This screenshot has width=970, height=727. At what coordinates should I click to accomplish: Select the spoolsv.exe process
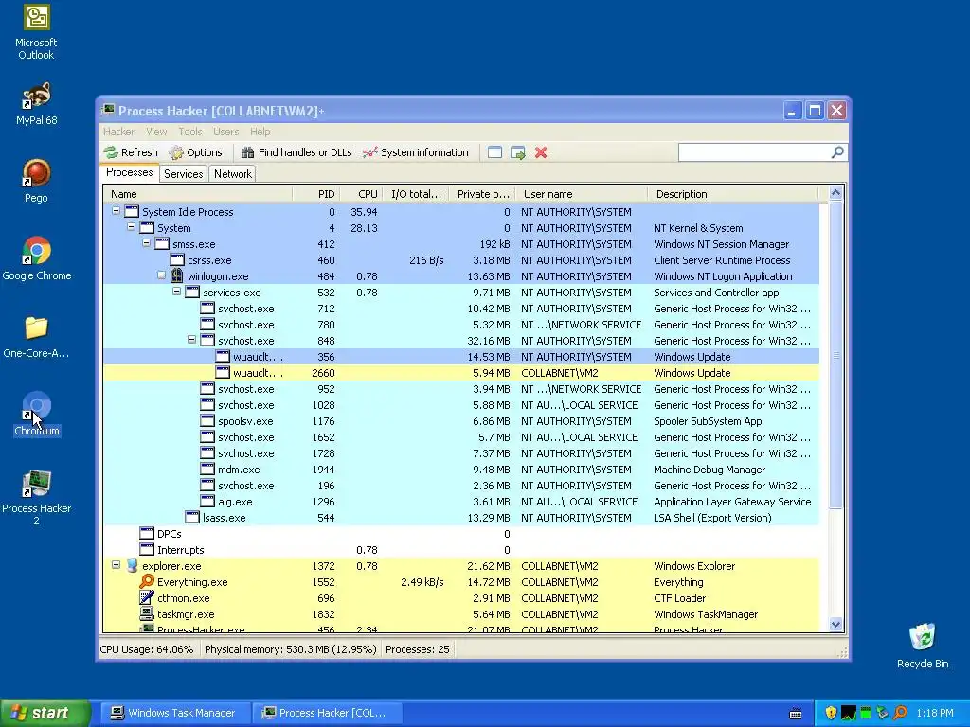coord(461,421)
